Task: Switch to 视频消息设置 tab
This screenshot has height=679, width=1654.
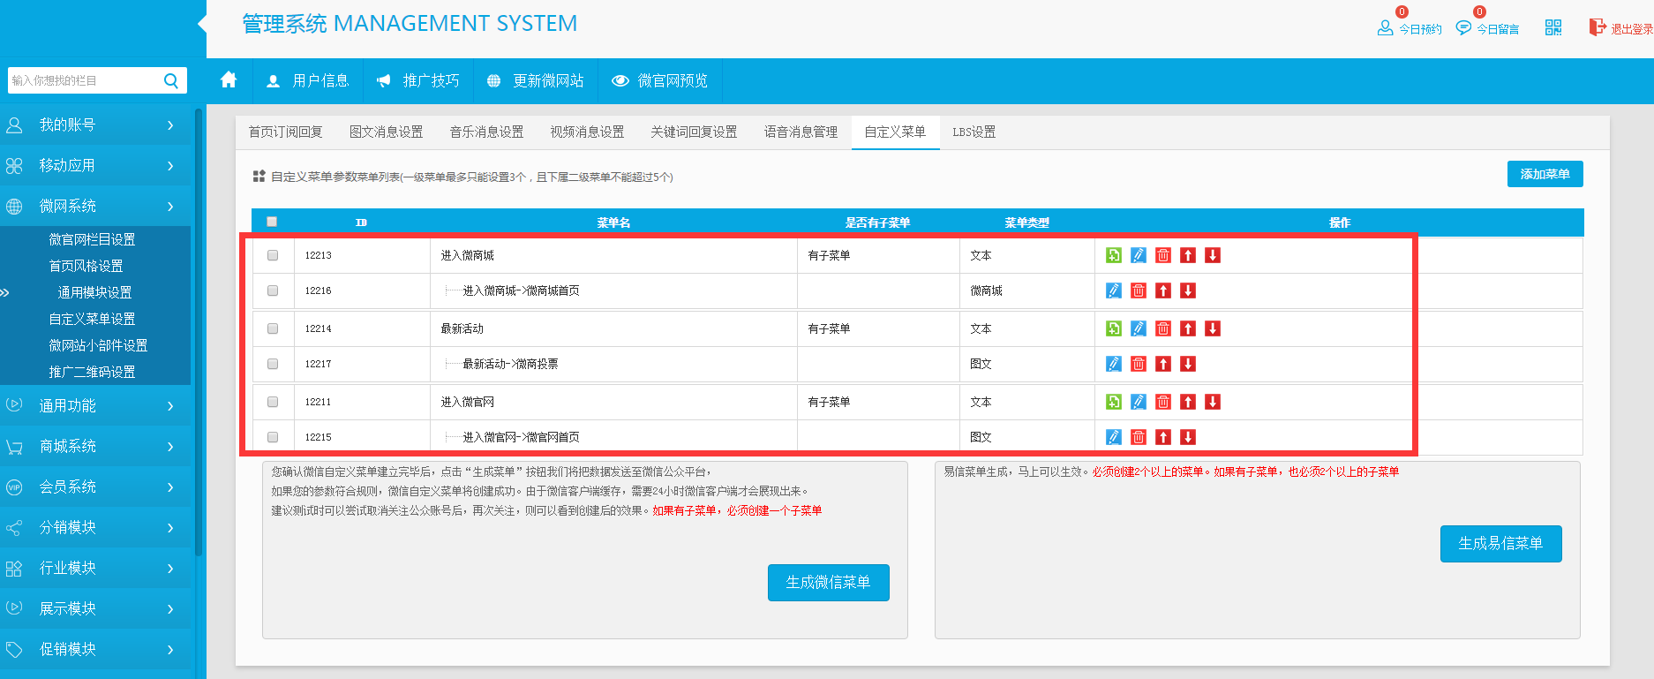Action: (588, 132)
